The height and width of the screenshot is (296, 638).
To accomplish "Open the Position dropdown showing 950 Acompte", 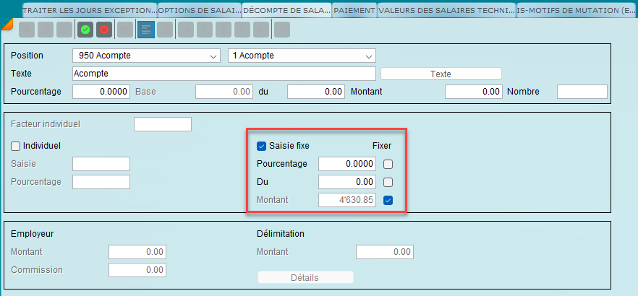I will pyautogui.click(x=146, y=56).
